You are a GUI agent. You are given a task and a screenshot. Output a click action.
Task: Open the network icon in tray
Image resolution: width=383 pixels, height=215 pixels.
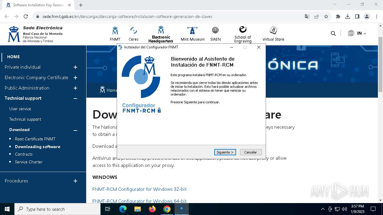337,209
